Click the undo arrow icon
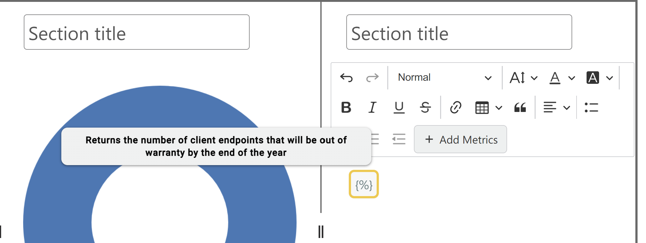Screen dimensions: 646x243 point(346,77)
